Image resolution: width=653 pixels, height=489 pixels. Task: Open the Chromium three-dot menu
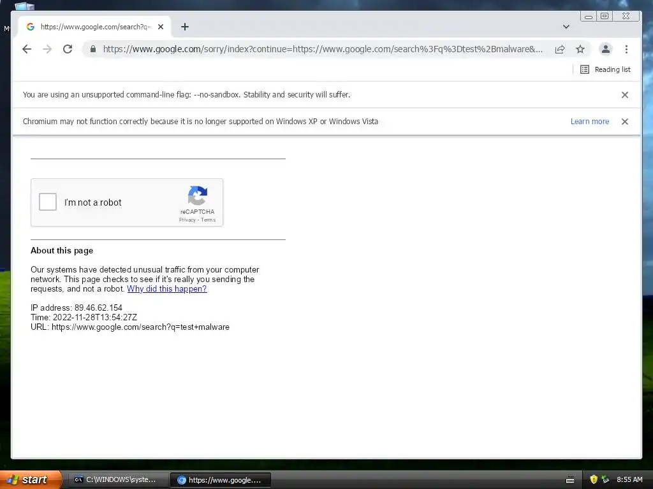point(626,49)
